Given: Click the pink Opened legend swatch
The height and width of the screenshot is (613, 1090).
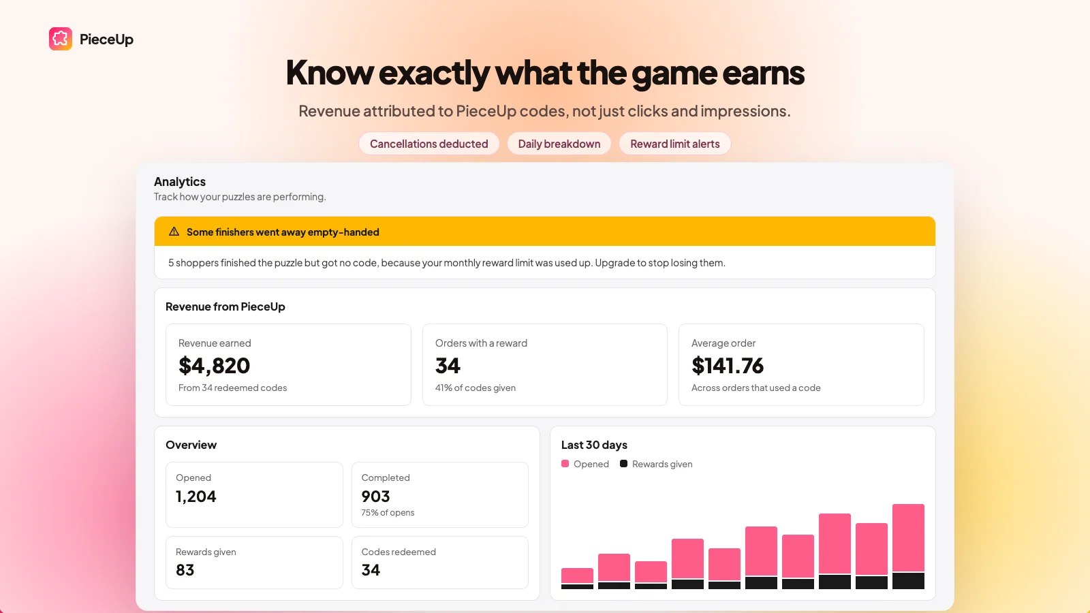Looking at the screenshot, I should coord(565,464).
